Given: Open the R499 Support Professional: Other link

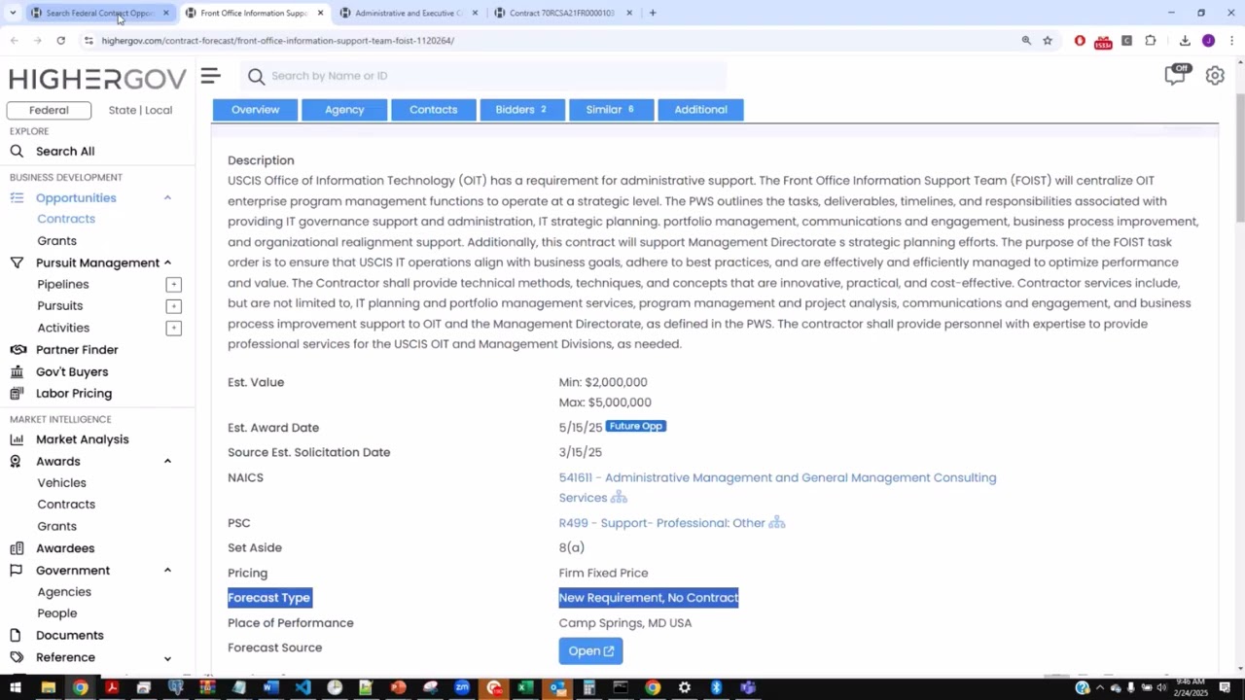Looking at the screenshot, I should coord(661,523).
